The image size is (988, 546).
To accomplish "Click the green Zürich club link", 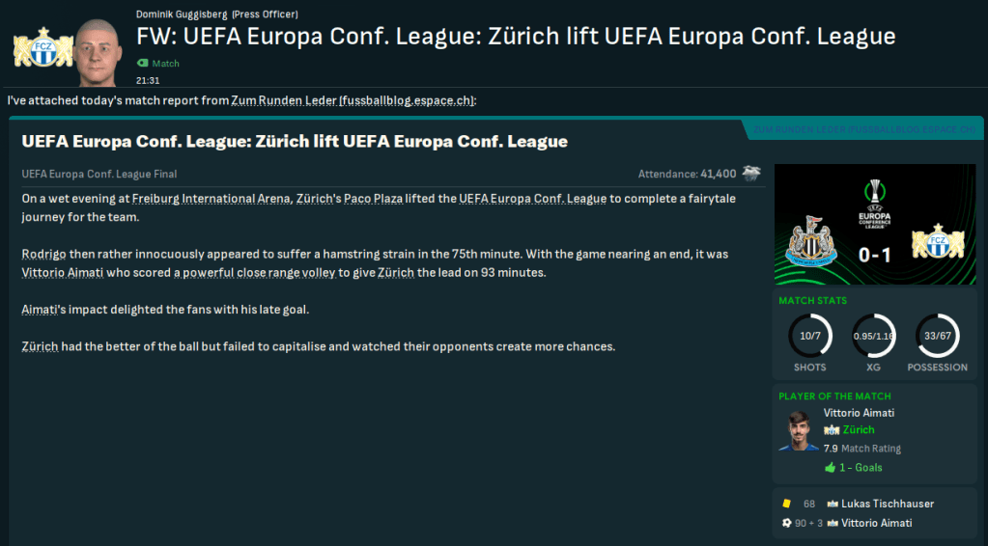I will [x=859, y=430].
